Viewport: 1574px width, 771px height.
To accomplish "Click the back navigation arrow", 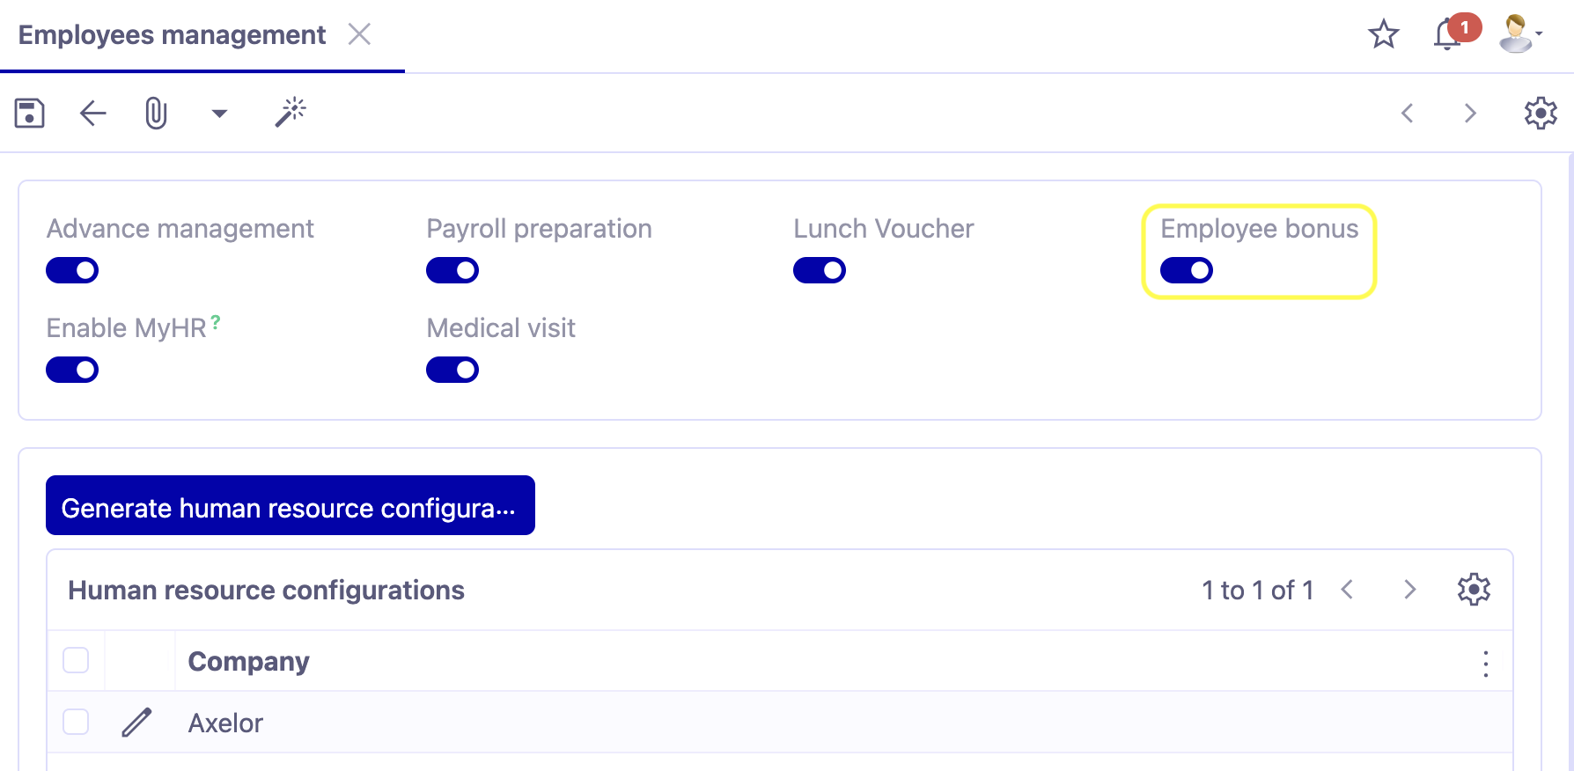I will 92,113.
